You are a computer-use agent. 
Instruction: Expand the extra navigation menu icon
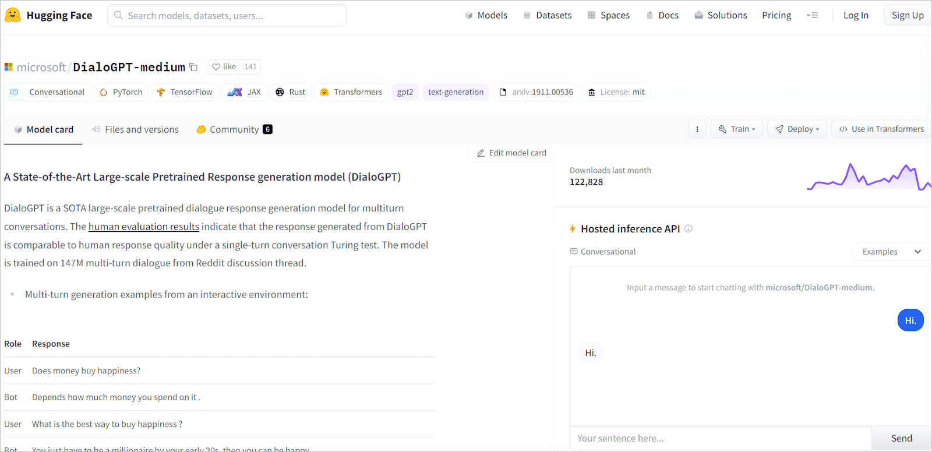coord(812,15)
